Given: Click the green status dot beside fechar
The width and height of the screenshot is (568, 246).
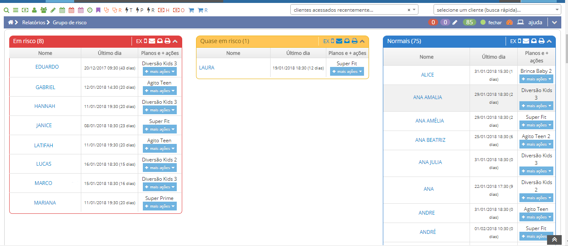Looking at the screenshot, I should (x=483, y=23).
